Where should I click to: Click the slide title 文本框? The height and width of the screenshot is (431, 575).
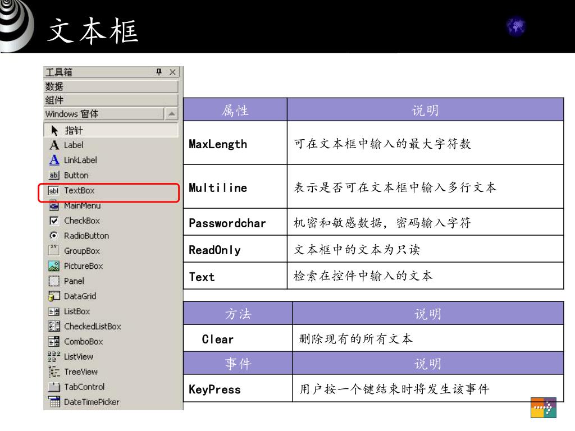(x=93, y=31)
